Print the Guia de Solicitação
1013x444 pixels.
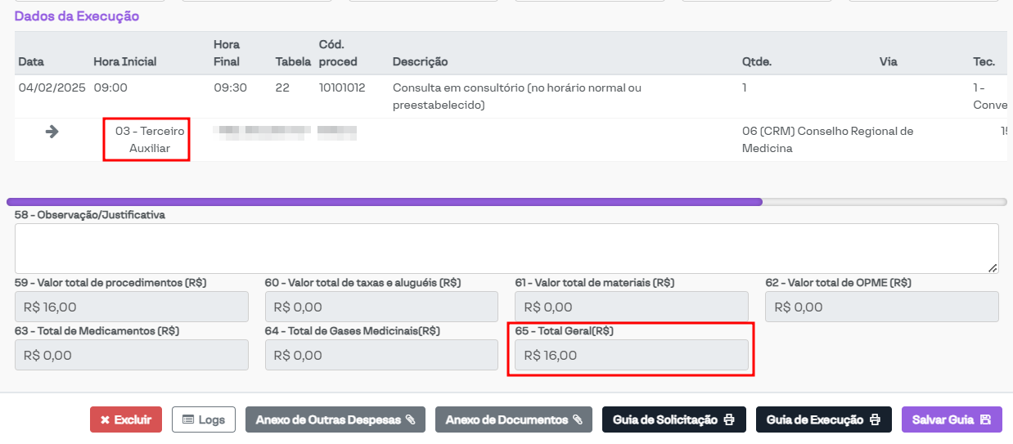[674, 419]
